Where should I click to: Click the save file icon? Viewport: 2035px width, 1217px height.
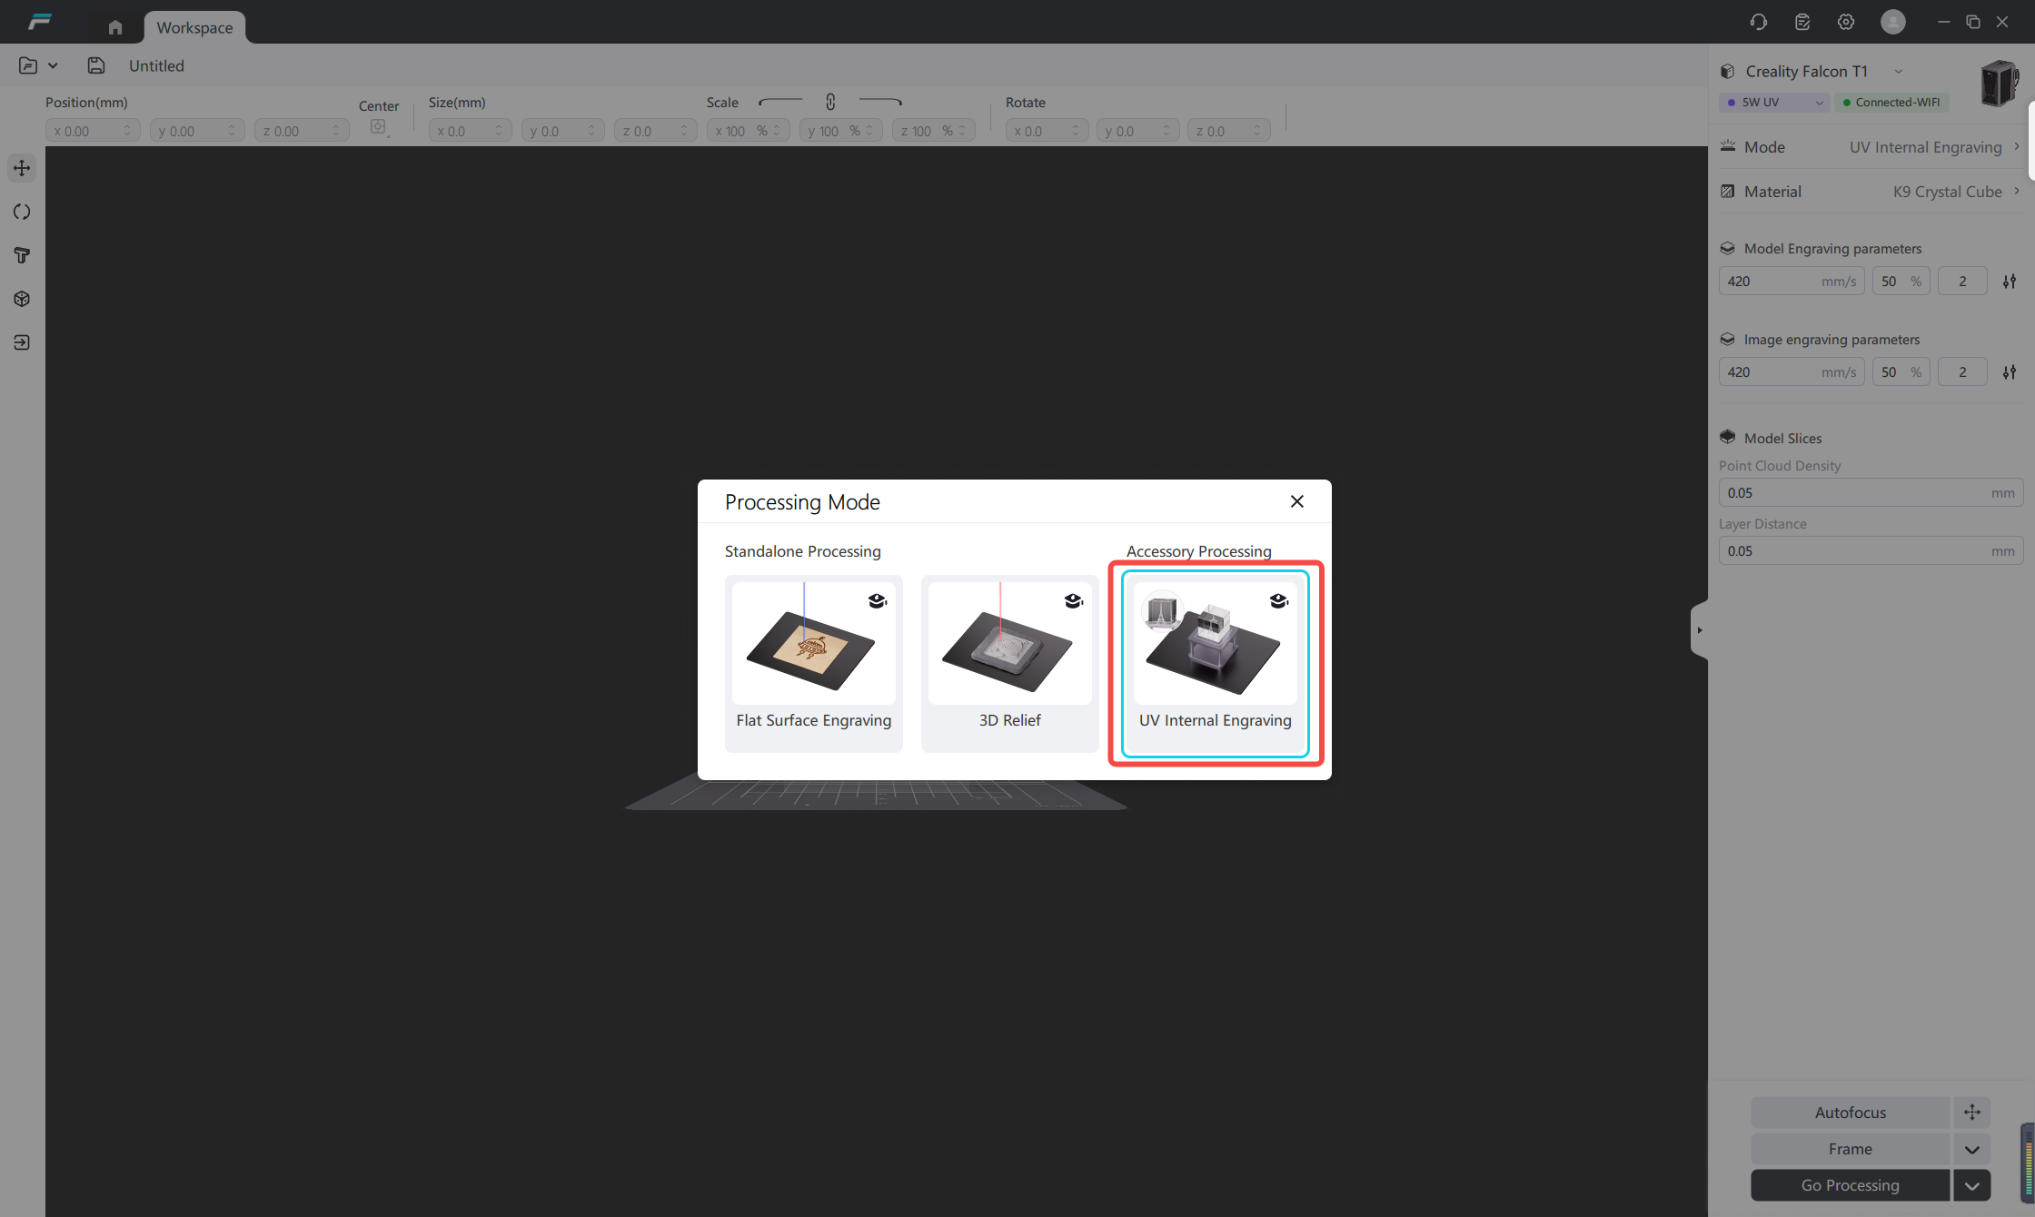[96, 65]
